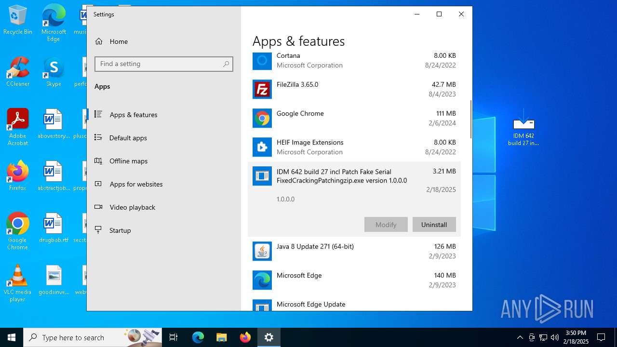Click the Microsoft Edge icon in apps list
Image resolution: width=617 pixels, height=347 pixels.
click(x=262, y=280)
